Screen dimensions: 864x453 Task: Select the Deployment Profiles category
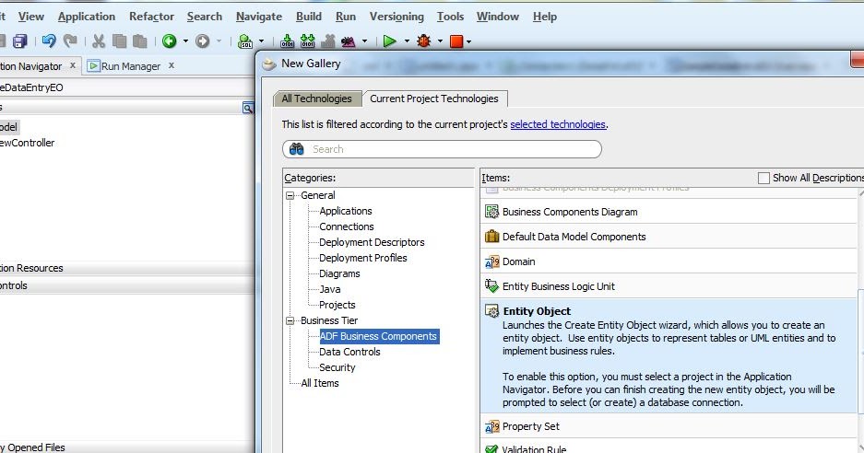tap(363, 258)
